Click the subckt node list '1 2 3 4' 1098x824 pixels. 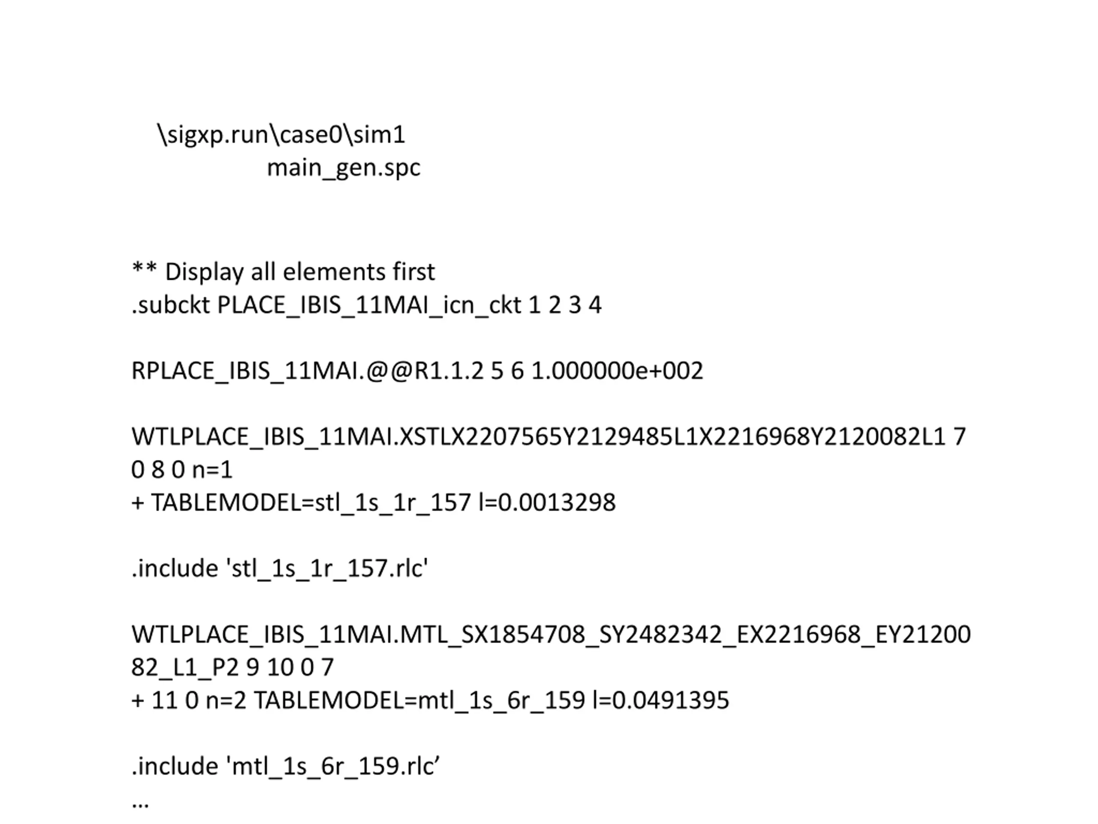click(x=565, y=305)
